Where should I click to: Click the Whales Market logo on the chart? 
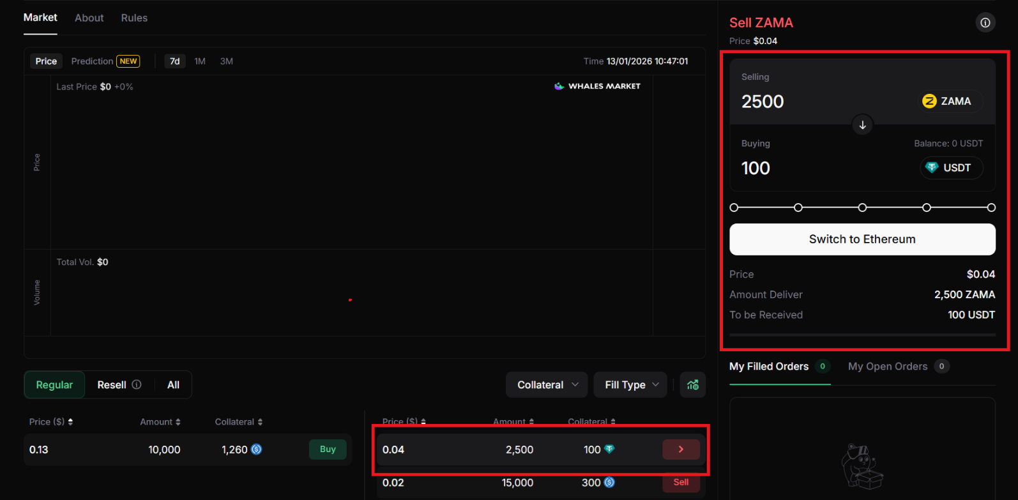point(597,86)
